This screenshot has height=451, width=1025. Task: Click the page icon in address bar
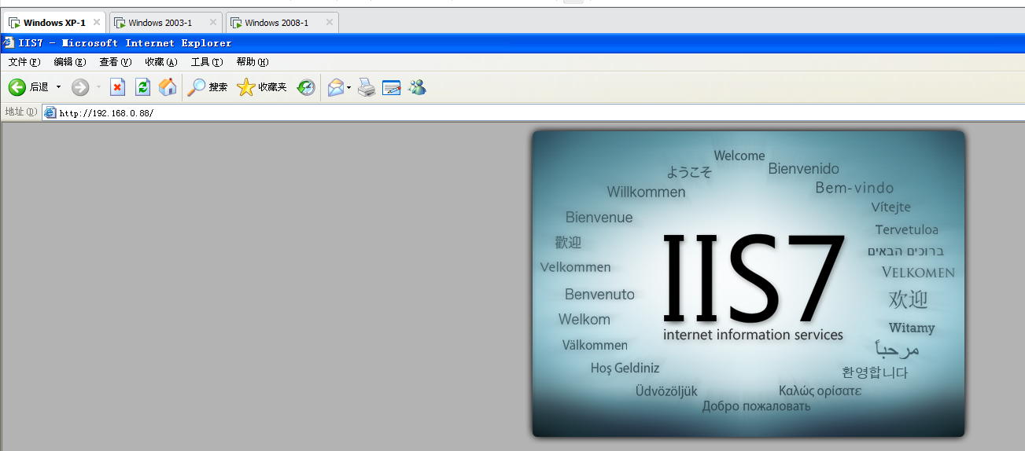click(x=50, y=112)
